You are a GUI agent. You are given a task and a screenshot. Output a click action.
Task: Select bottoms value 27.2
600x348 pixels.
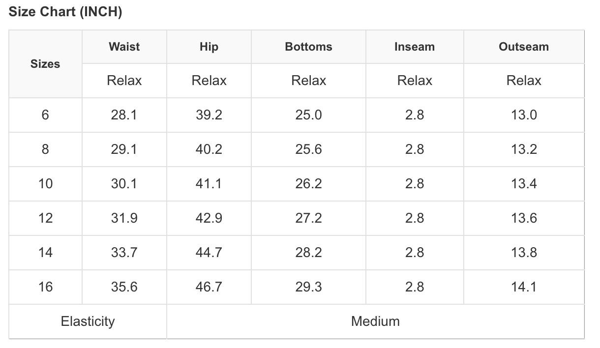[308, 218]
